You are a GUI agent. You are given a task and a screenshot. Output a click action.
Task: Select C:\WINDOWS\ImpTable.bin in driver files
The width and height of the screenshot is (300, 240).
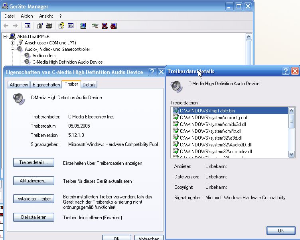click(x=230, y=111)
